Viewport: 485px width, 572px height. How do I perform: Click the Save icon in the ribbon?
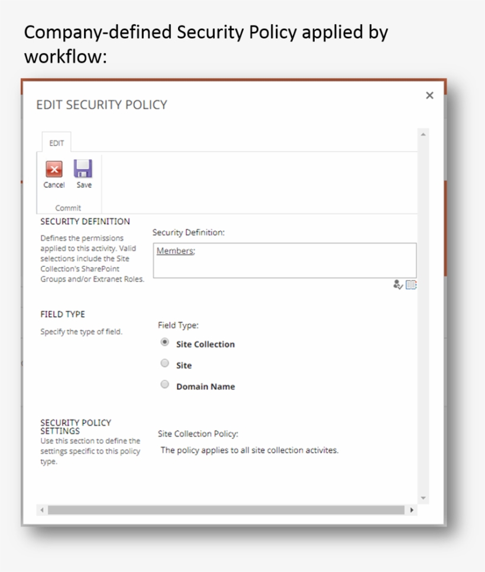click(83, 169)
